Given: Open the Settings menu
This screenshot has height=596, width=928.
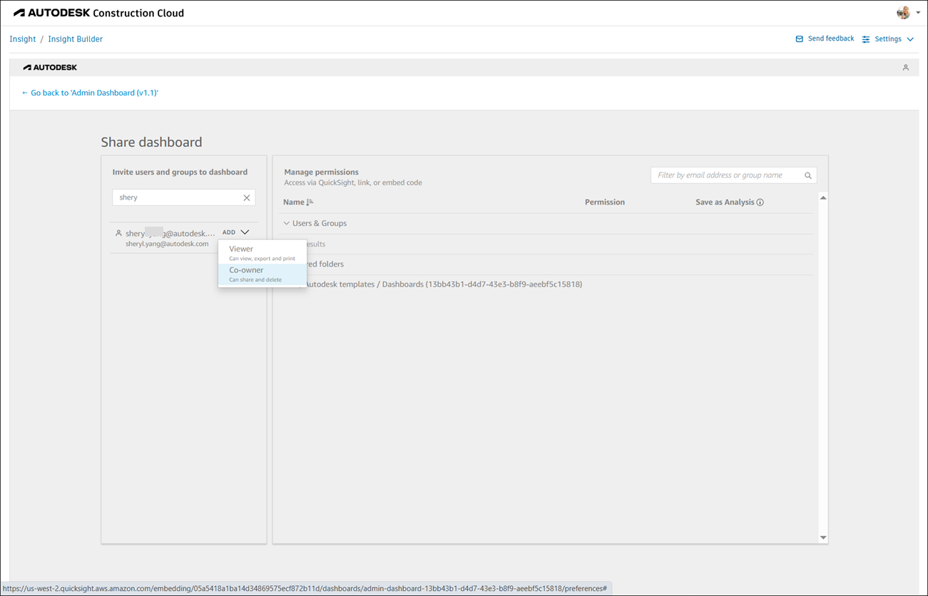Looking at the screenshot, I should 888,39.
